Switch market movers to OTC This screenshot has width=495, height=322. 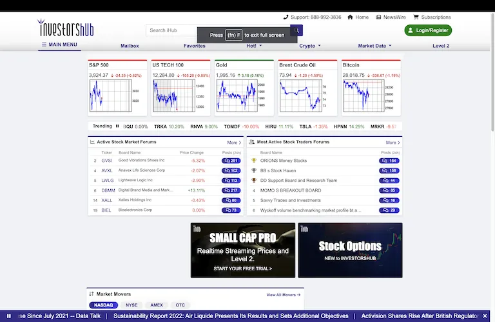pyautogui.click(x=180, y=305)
